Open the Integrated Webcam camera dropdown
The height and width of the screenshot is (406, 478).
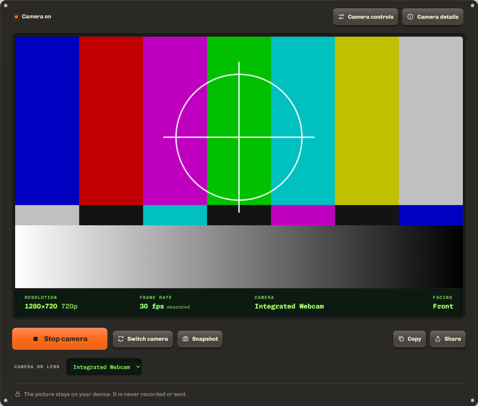(104, 367)
